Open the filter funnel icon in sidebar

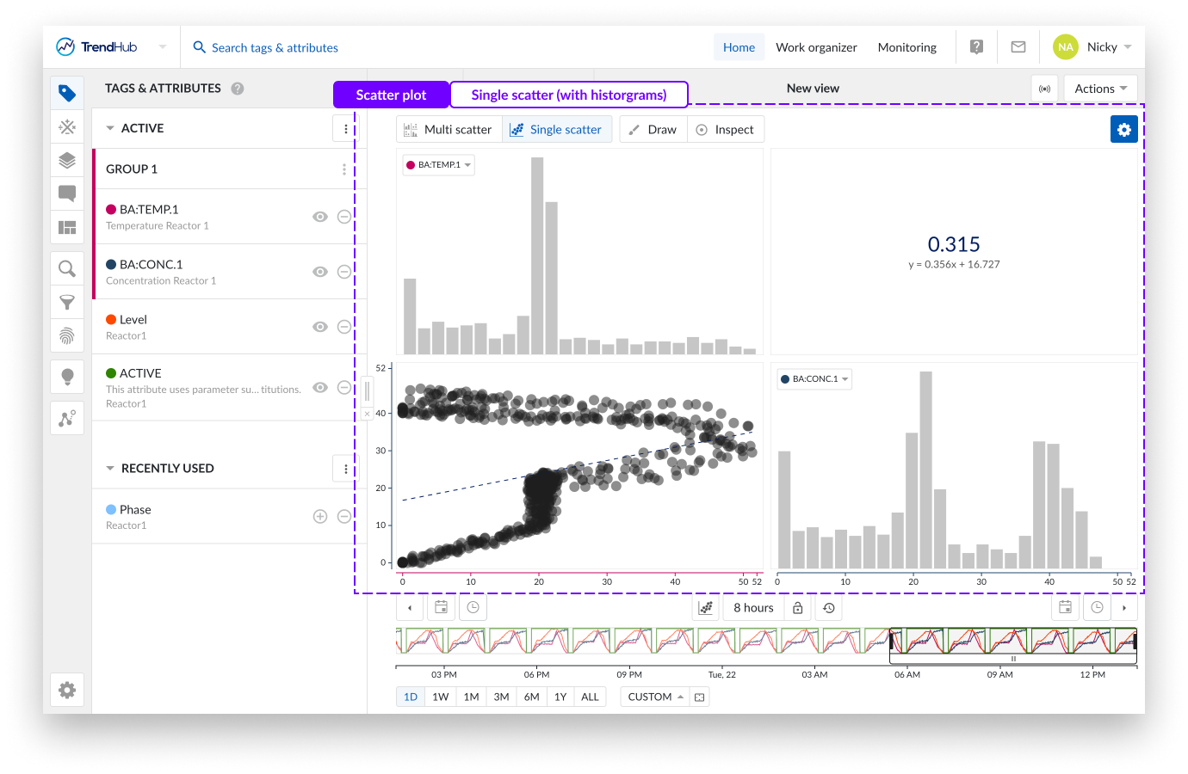[67, 302]
